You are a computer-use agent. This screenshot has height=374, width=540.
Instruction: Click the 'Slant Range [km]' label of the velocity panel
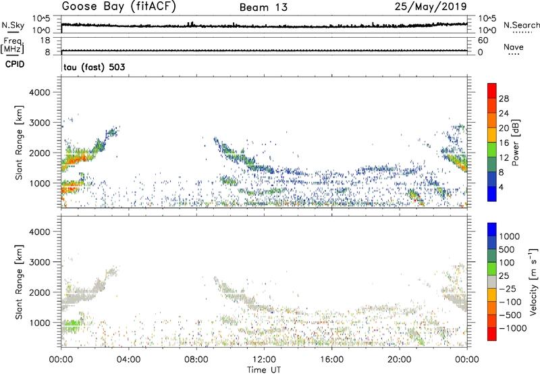click(x=19, y=282)
